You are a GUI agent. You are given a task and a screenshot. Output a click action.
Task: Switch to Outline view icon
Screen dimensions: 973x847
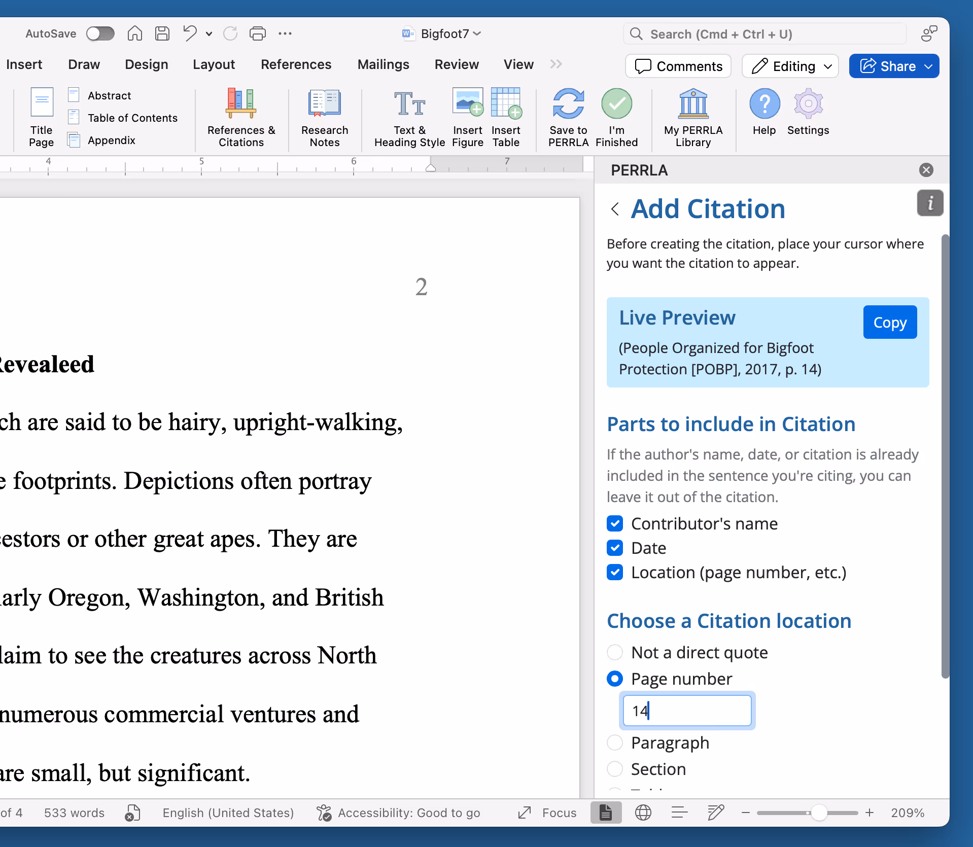679,813
